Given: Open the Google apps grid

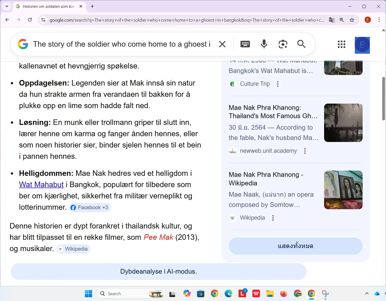Looking at the screenshot, I should [x=341, y=44].
